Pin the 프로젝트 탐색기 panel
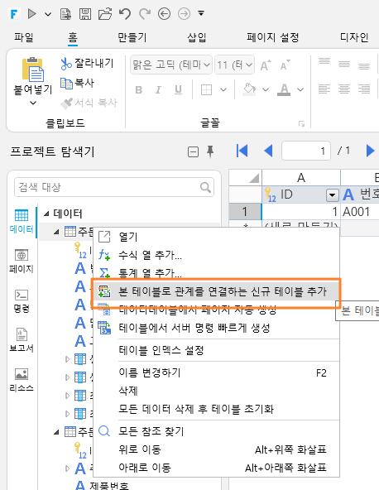This screenshot has height=490, width=379. tap(210, 151)
